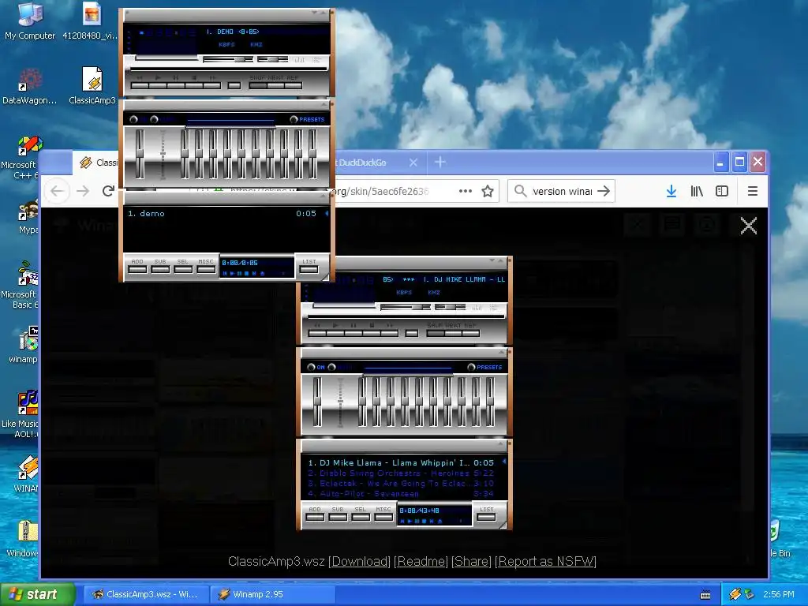The image size is (808, 606).
Task: Toggle repeat in desktop Winamp main window
Action: (x=293, y=84)
